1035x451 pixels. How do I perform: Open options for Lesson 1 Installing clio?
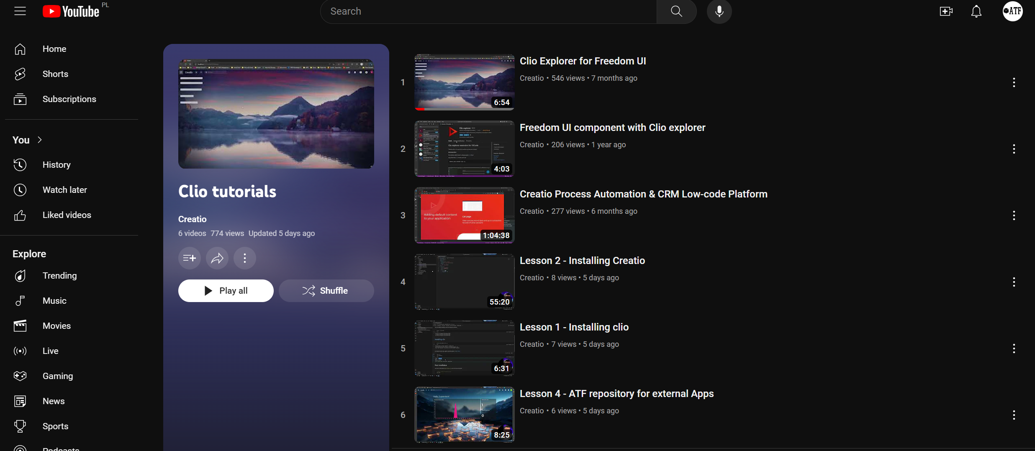[x=1014, y=348]
